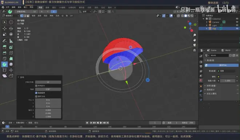This screenshot has height=140, width=240.
Task: Tick the 翻转法线 flip normals checkbox
Action: 36,96
